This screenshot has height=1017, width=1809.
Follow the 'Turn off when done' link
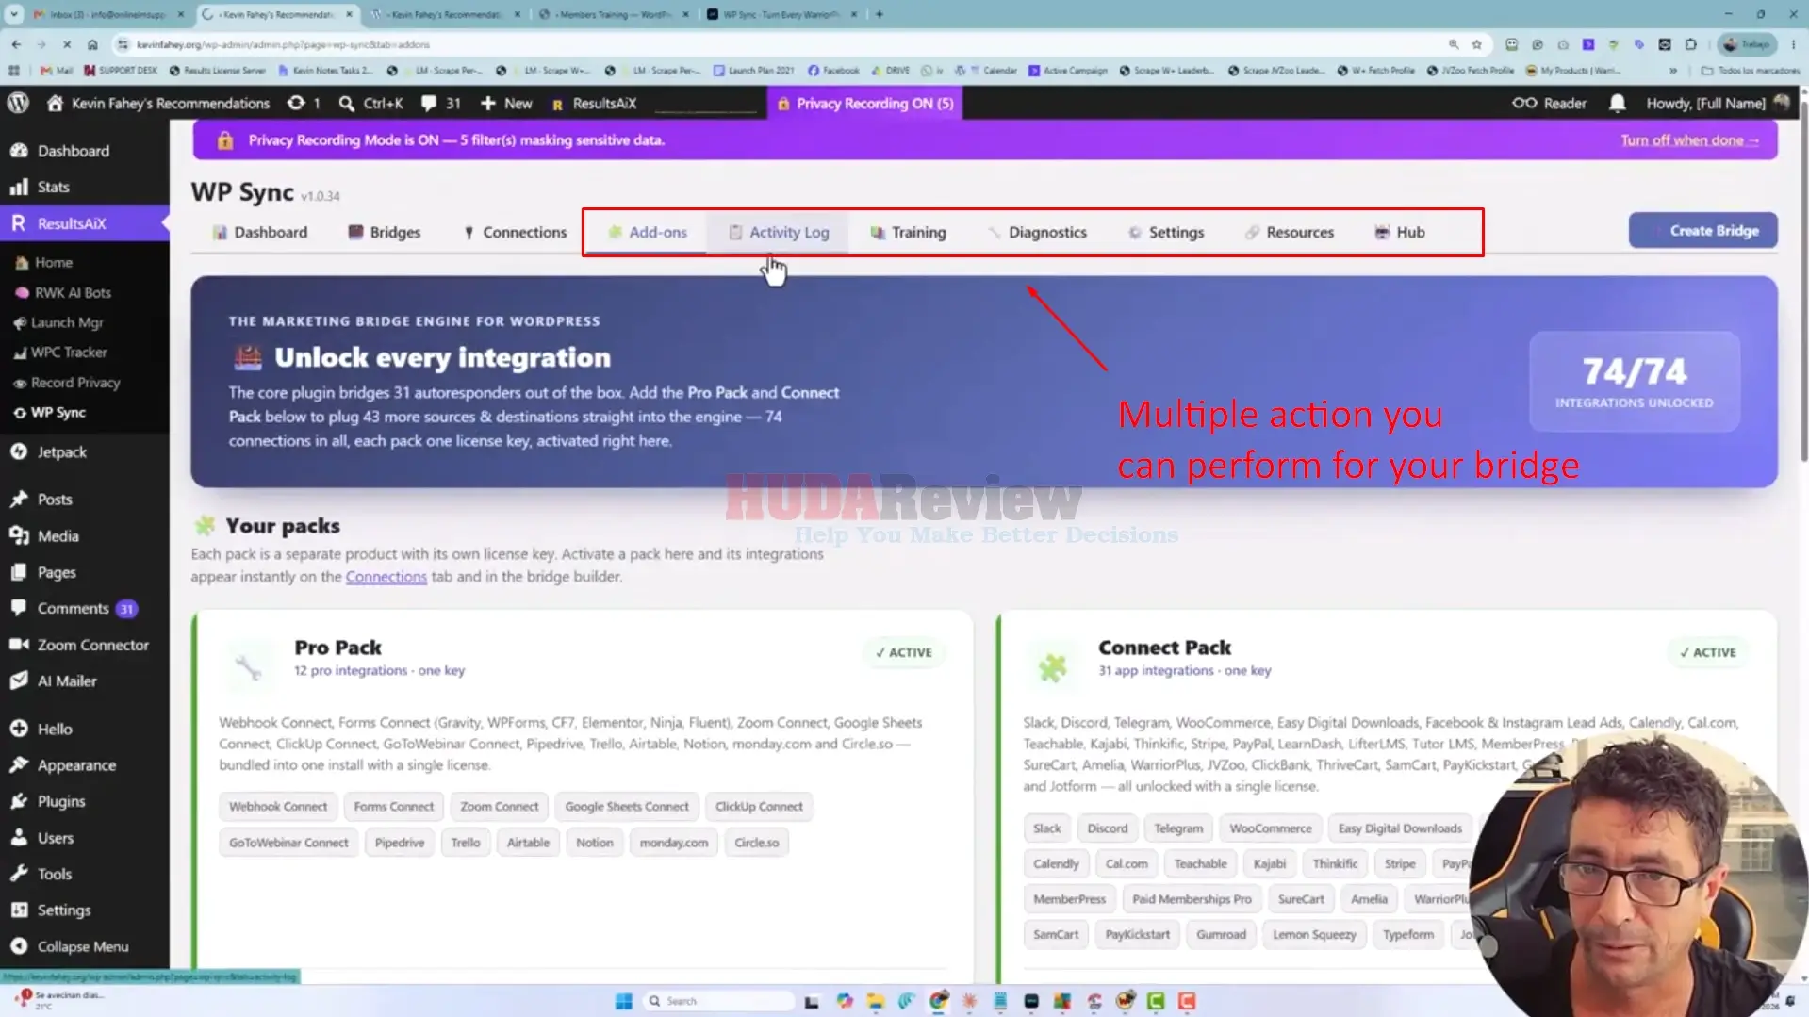1689,140
